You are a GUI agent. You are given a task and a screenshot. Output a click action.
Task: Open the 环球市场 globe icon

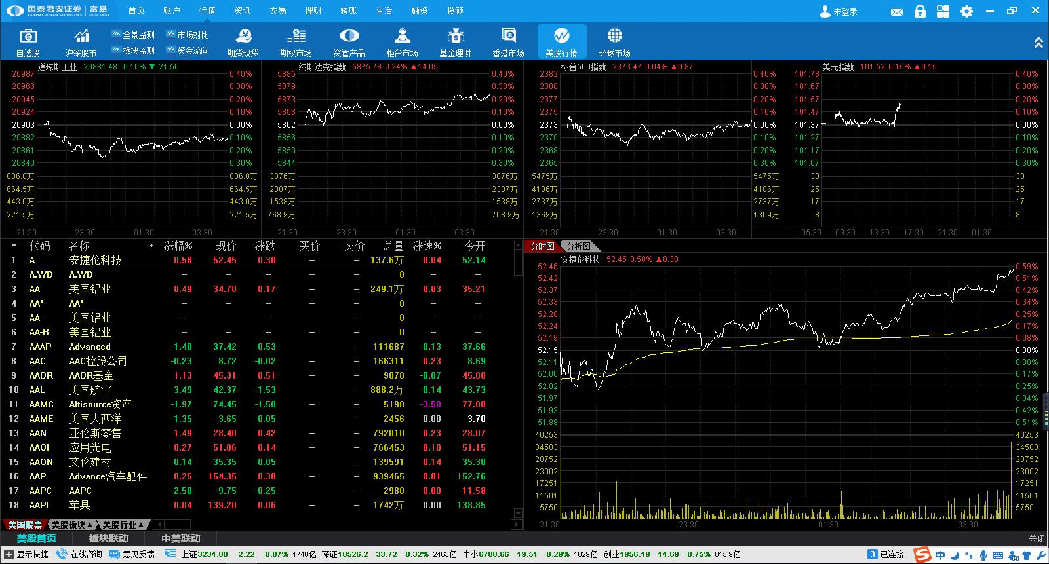pyautogui.click(x=614, y=42)
